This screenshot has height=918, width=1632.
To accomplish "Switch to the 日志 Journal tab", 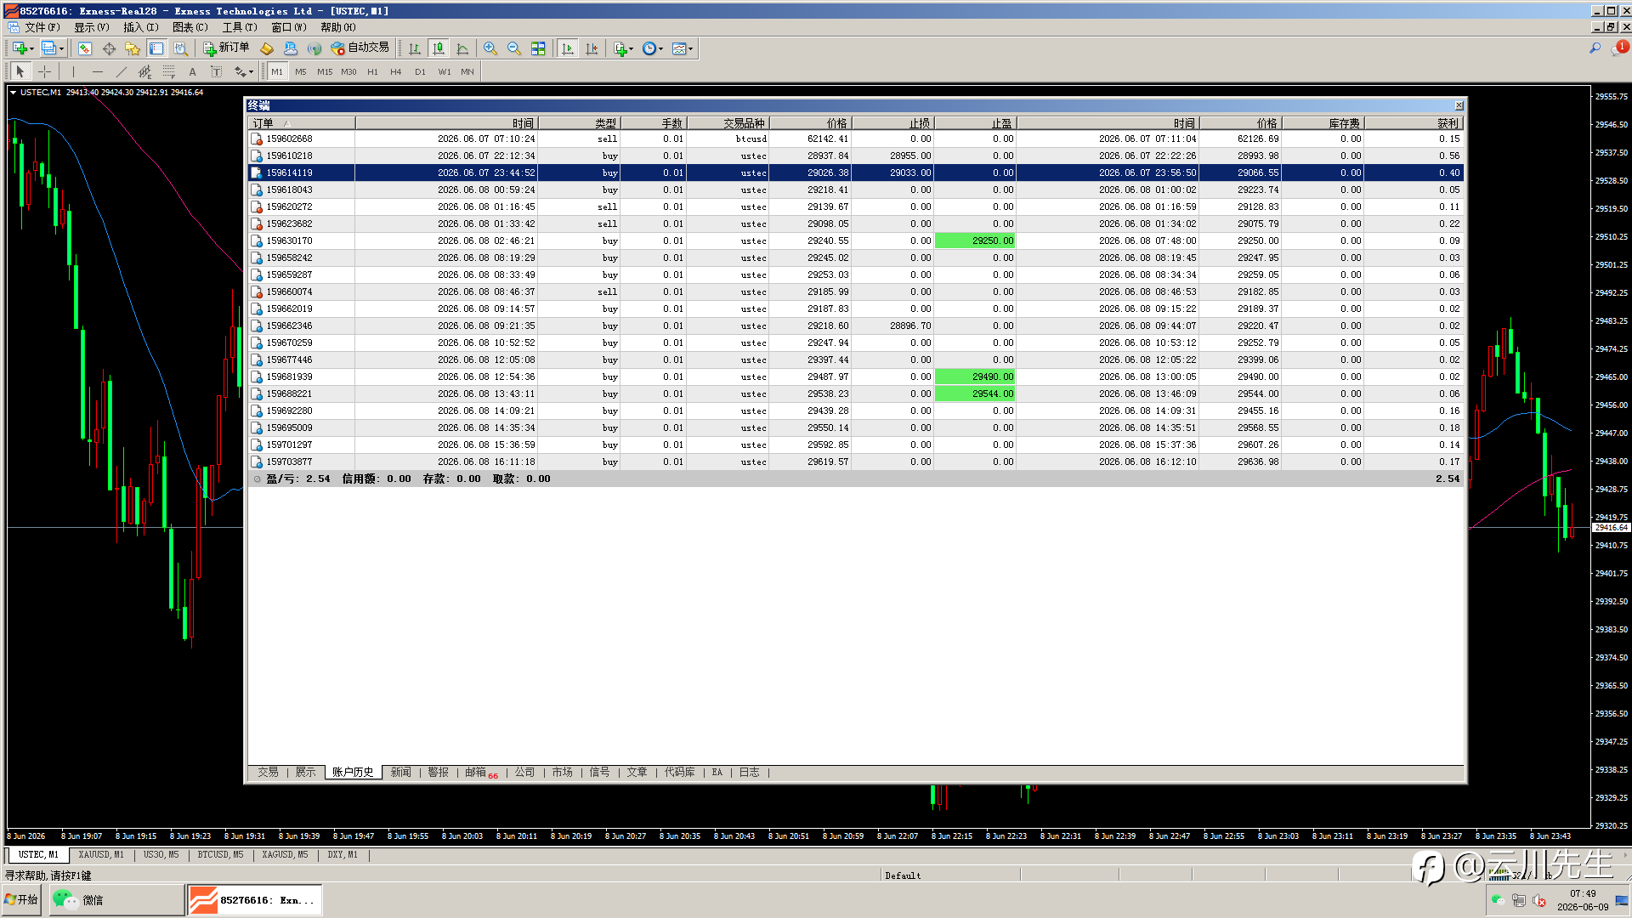I will (749, 772).
